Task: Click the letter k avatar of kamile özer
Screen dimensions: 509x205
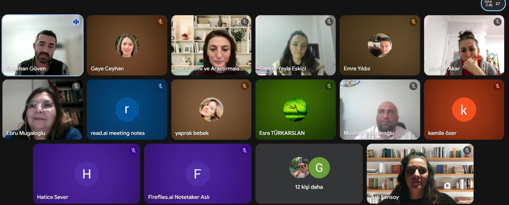Action: click(464, 110)
